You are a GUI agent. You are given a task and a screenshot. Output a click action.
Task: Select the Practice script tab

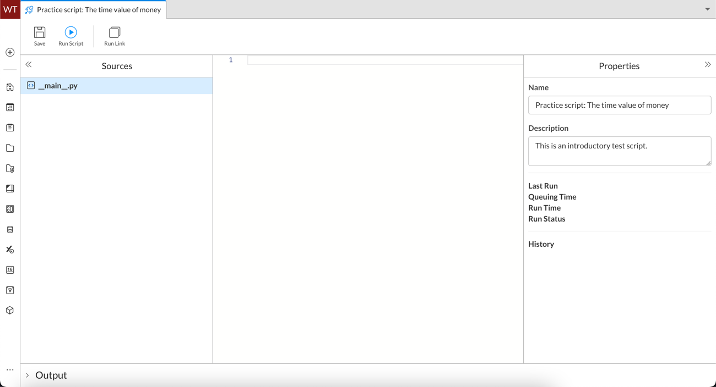point(94,10)
